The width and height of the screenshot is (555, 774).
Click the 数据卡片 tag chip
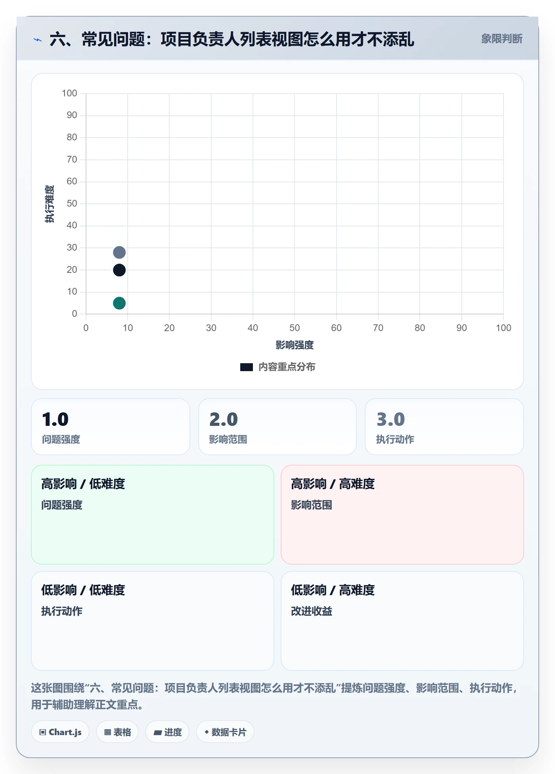tap(225, 732)
